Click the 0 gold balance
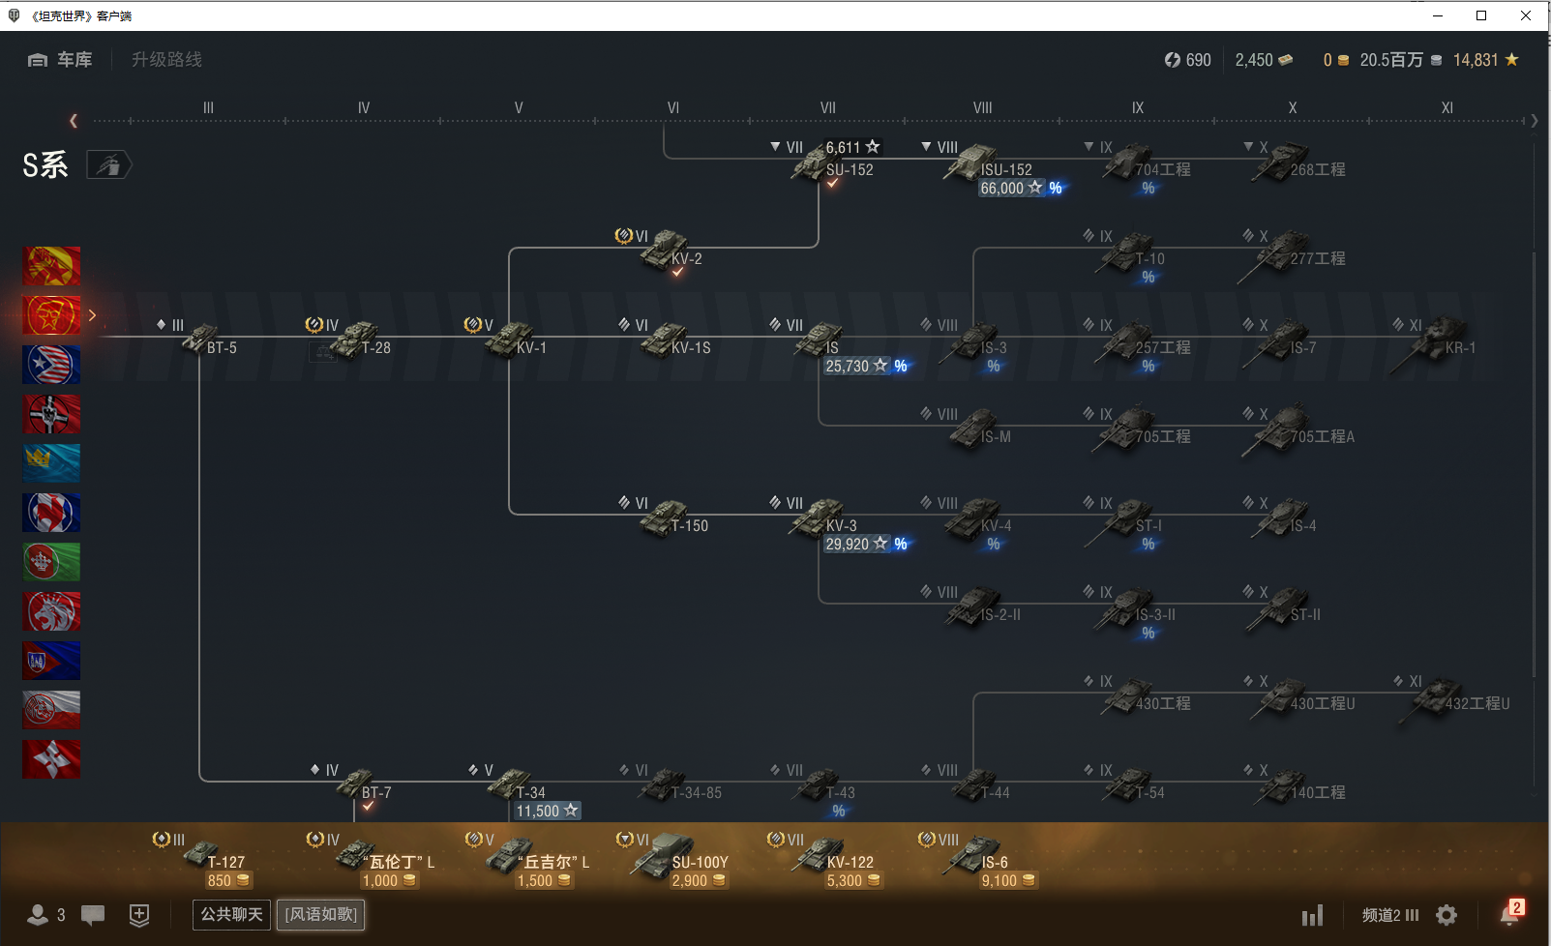The width and height of the screenshot is (1551, 946). click(x=1336, y=60)
